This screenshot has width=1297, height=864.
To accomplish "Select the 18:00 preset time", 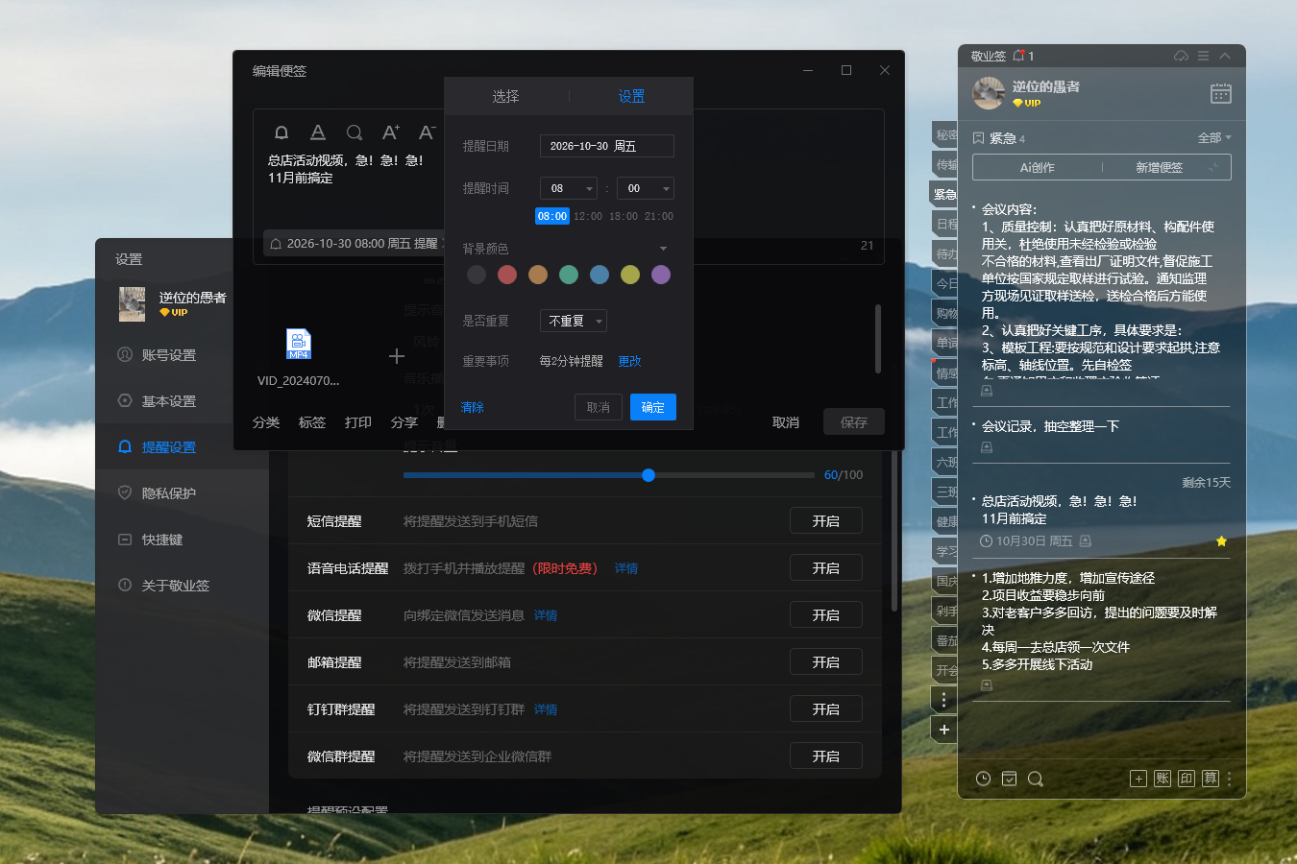I will (624, 216).
